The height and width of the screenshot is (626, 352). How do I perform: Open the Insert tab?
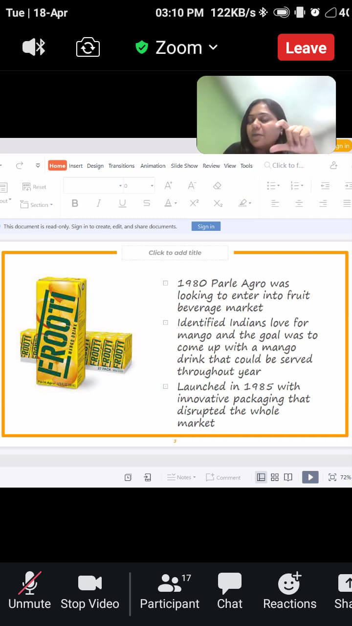(76, 166)
